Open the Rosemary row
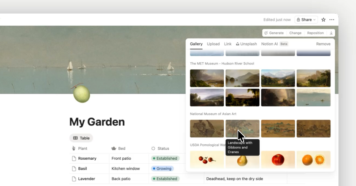 click(x=87, y=159)
